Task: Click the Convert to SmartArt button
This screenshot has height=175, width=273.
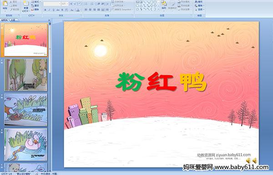Action: (122, 10)
